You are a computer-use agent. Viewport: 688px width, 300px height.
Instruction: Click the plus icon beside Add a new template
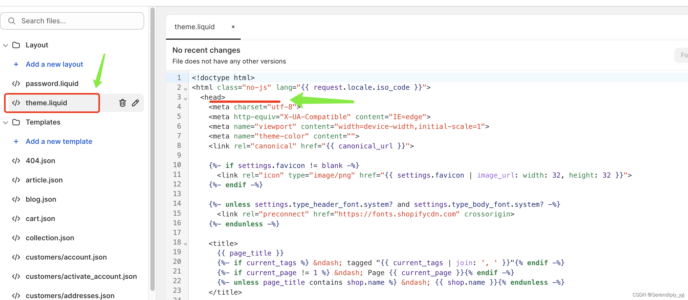point(16,141)
